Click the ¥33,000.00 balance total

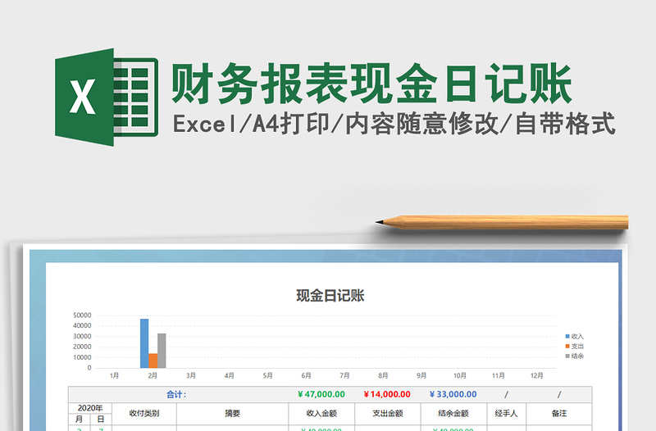pos(453,394)
